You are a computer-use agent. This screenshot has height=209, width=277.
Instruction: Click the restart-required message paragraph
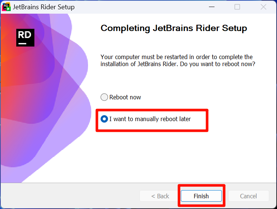(x=178, y=61)
